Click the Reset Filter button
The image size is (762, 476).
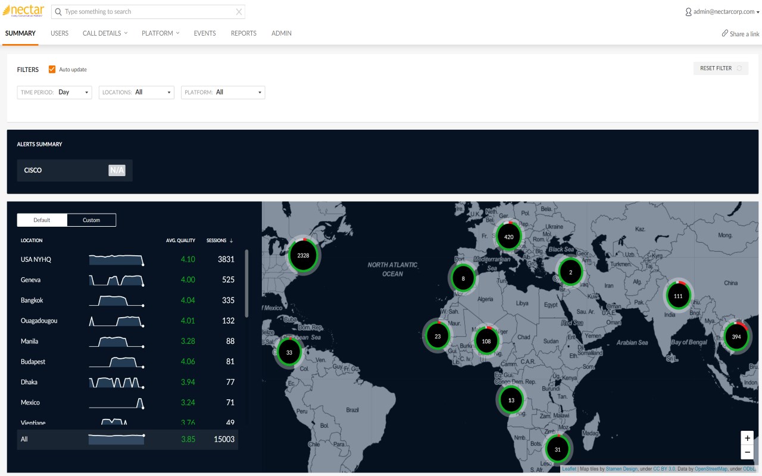click(721, 68)
